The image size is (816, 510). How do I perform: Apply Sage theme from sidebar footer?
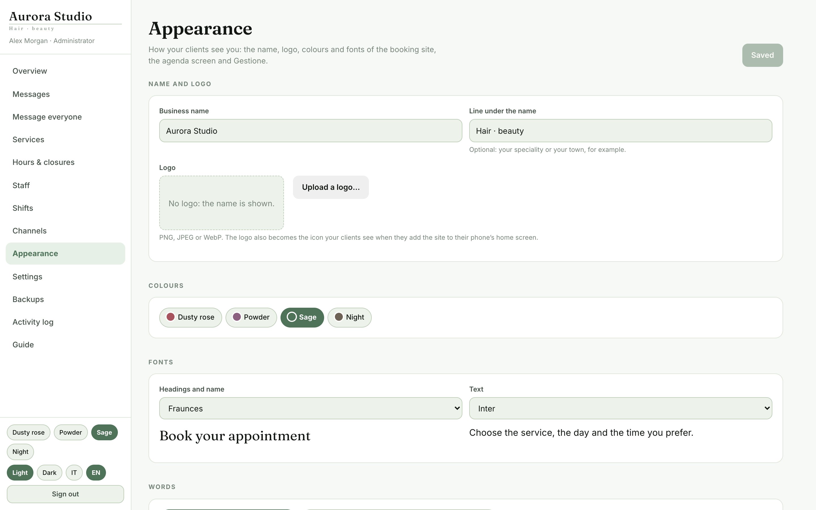(x=104, y=432)
